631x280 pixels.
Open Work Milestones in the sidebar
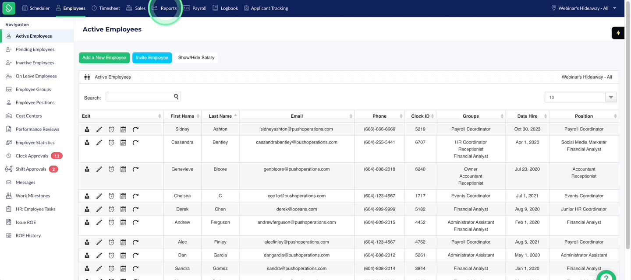(x=33, y=196)
